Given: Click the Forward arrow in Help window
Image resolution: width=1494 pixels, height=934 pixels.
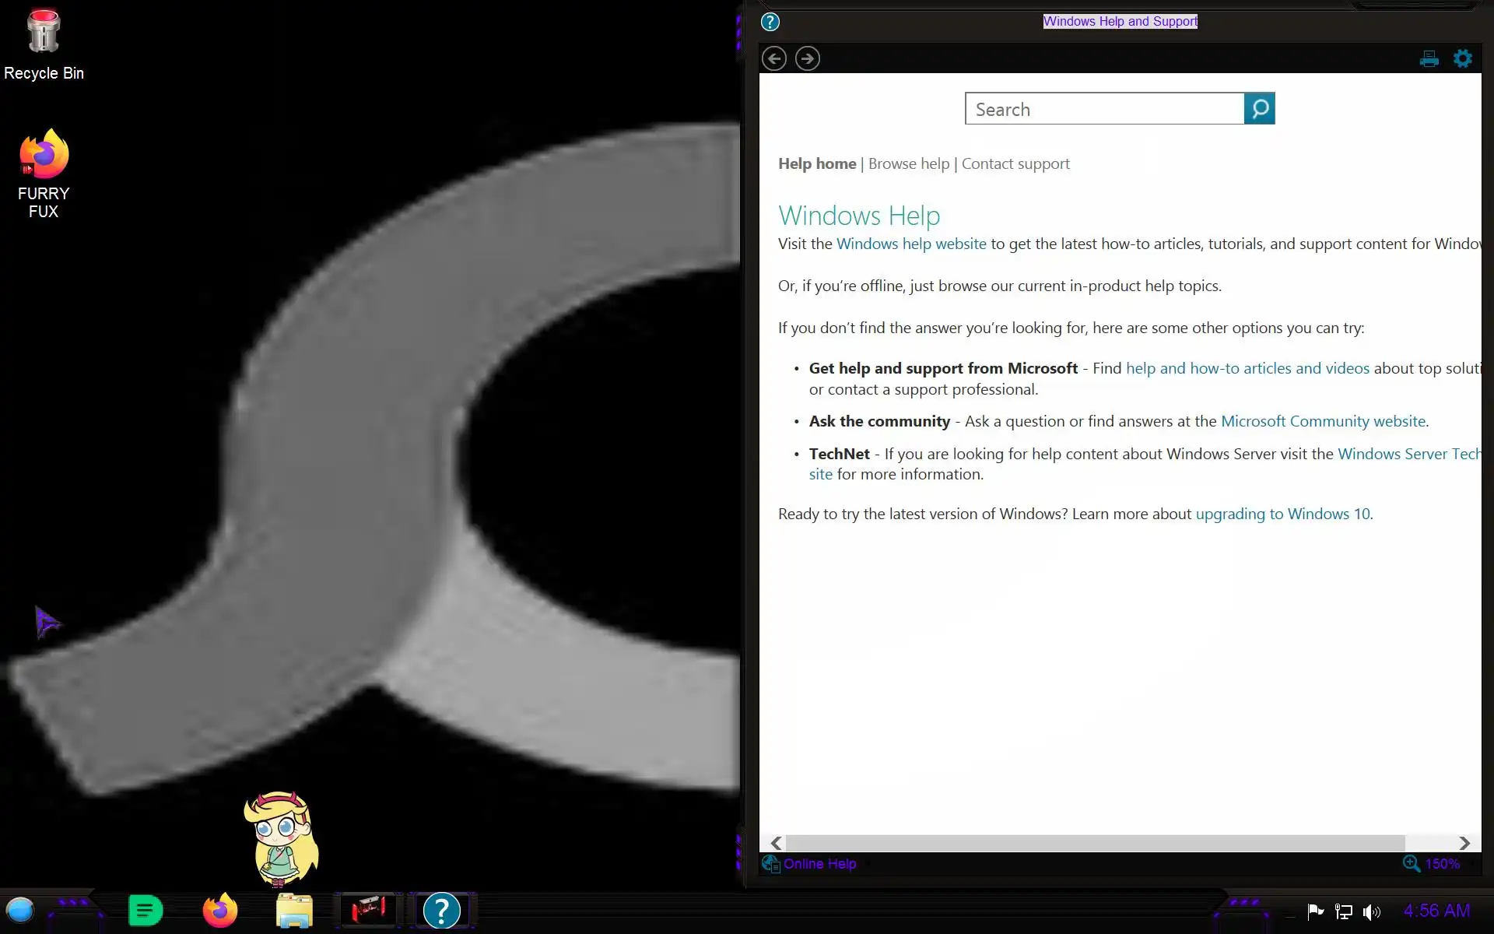Looking at the screenshot, I should click(x=807, y=58).
